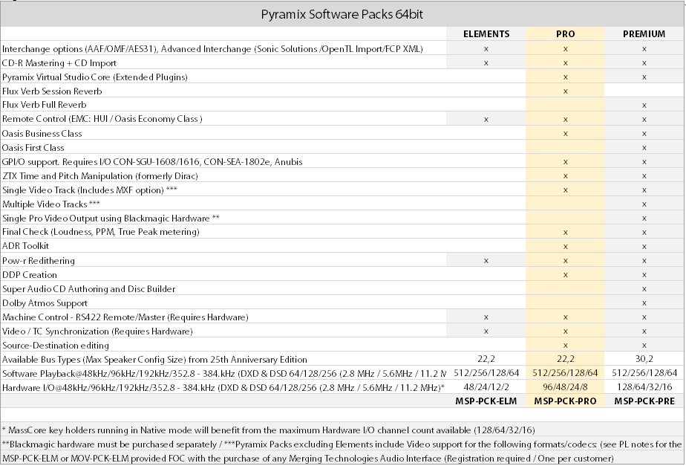
Task: Click the x for Dolby Atmos under PREMIUM
Action: (644, 303)
